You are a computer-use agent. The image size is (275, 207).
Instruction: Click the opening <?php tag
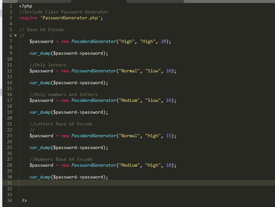pos(26,6)
